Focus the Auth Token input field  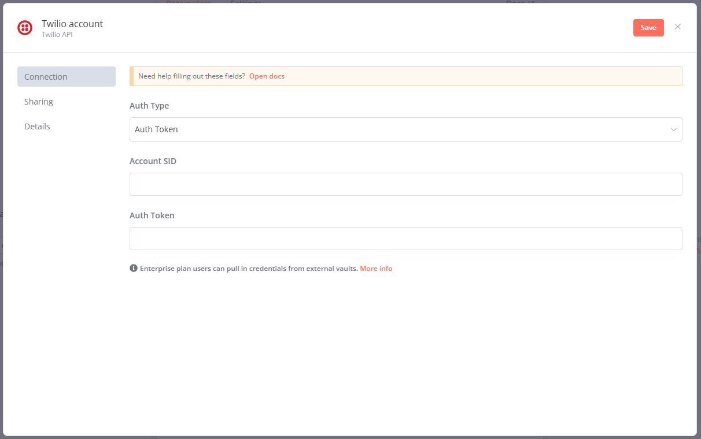point(406,238)
